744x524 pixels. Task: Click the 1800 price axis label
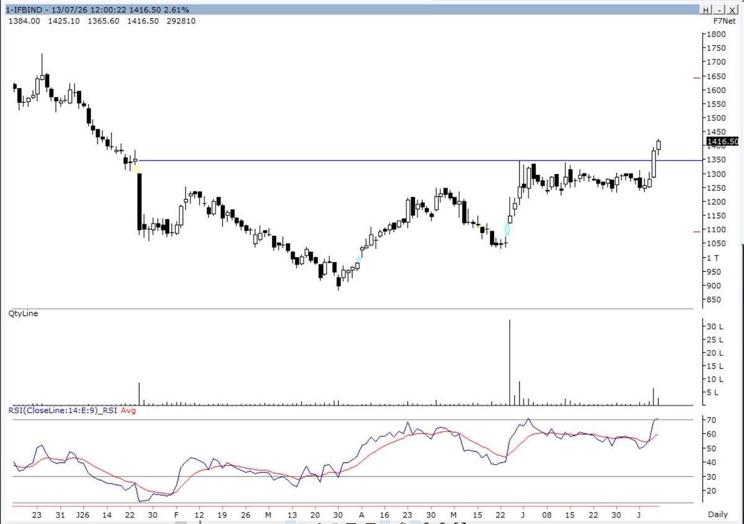(717, 34)
